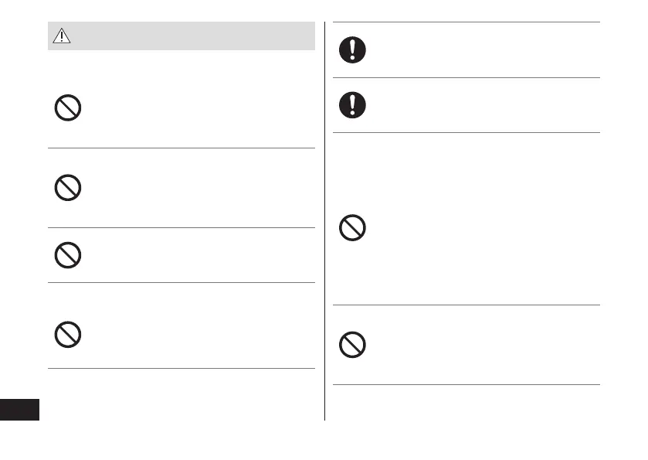
Task: Click the upper exclamation mark icon
Action: (353, 50)
